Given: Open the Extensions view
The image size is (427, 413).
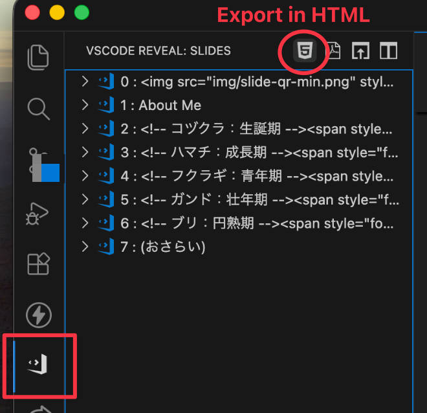Looking at the screenshot, I should [38, 263].
